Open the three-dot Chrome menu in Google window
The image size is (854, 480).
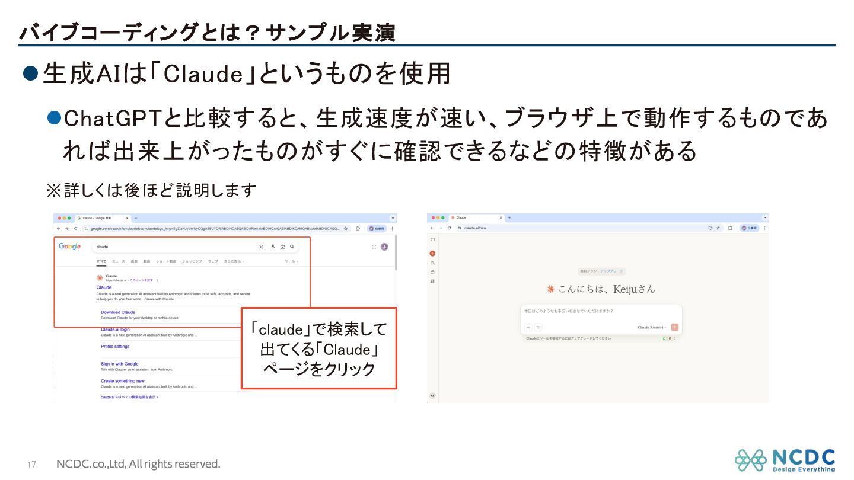tap(392, 228)
